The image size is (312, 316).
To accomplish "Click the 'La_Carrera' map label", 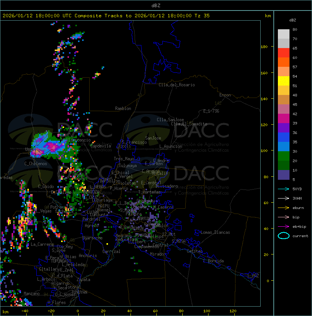I will click(42, 244).
